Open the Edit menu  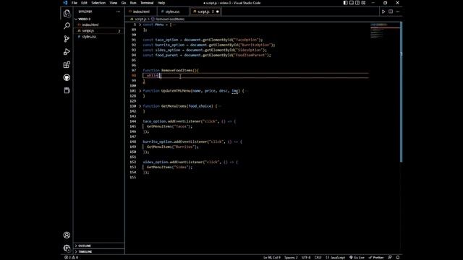84,3
